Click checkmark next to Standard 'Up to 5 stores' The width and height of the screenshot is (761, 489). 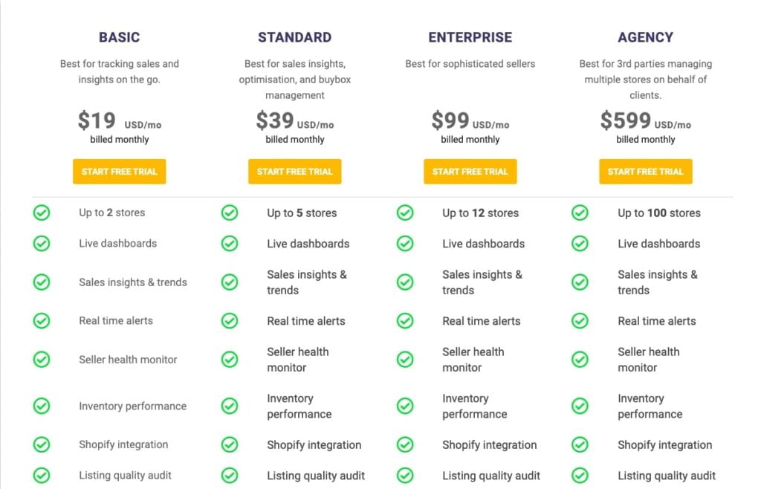(x=230, y=213)
